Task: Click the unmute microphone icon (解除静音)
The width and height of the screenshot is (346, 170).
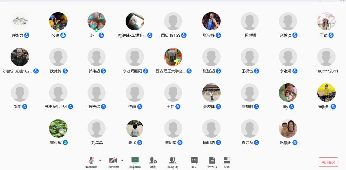Action: (x=91, y=161)
